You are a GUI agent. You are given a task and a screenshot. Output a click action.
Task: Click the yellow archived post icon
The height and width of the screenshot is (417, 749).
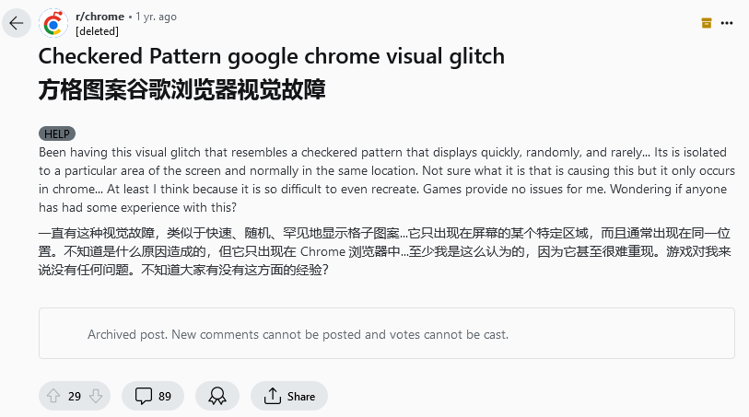click(x=707, y=22)
